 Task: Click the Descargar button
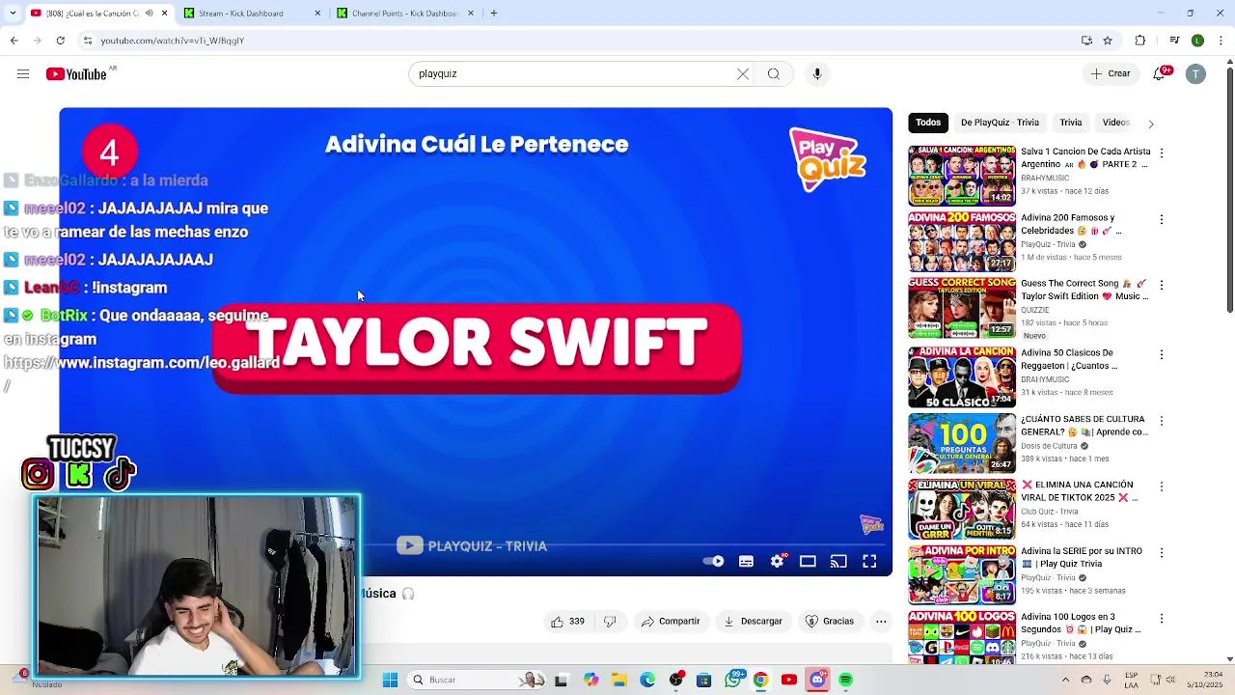point(753,622)
